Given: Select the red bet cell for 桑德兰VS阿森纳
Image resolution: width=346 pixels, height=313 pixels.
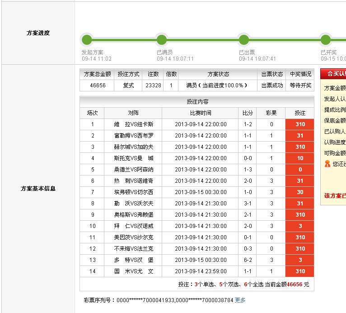Looking at the screenshot, I should (x=300, y=170).
